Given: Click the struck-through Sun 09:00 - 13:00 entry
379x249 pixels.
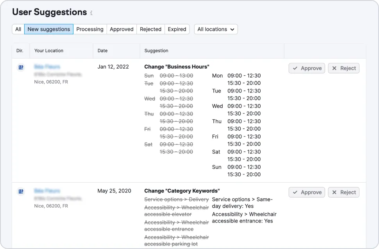Looking at the screenshot, I should 169,76.
